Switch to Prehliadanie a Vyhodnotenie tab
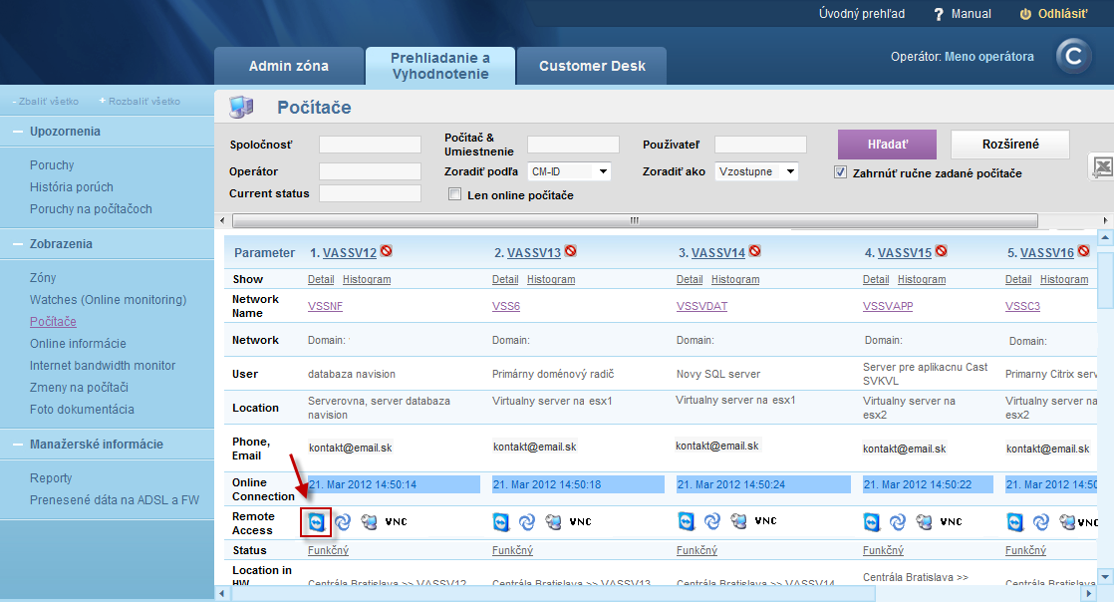The width and height of the screenshot is (1114, 602). click(x=439, y=66)
